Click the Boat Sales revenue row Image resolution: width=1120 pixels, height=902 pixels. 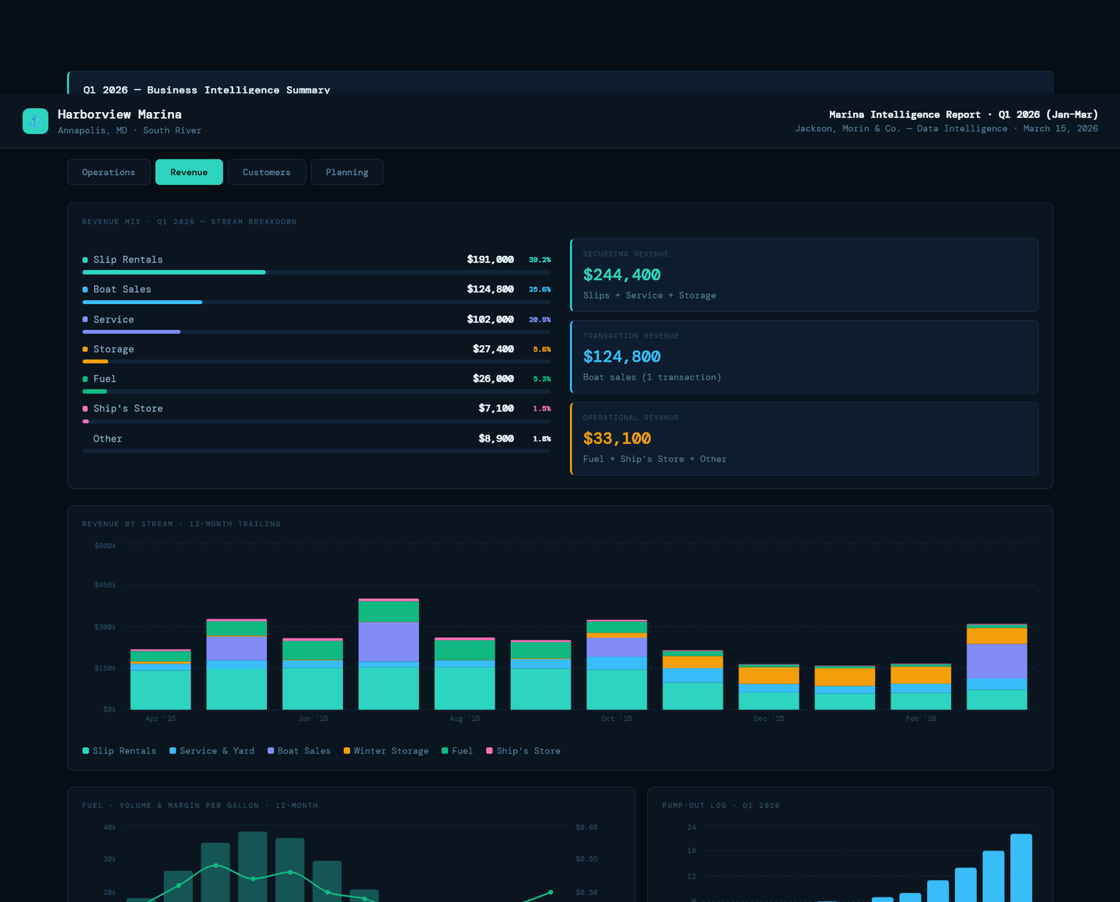tap(316, 289)
